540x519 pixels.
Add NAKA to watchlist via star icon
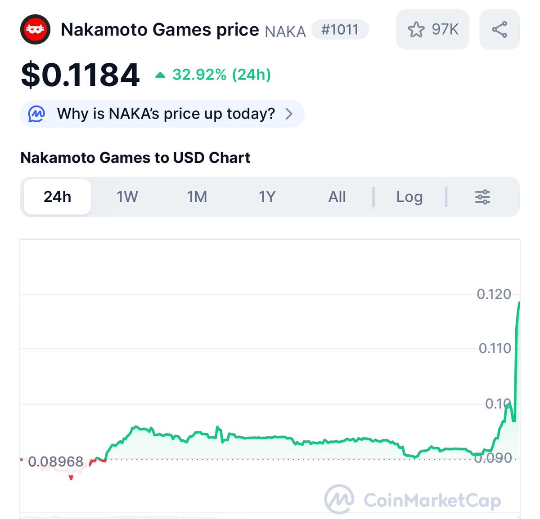point(416,30)
